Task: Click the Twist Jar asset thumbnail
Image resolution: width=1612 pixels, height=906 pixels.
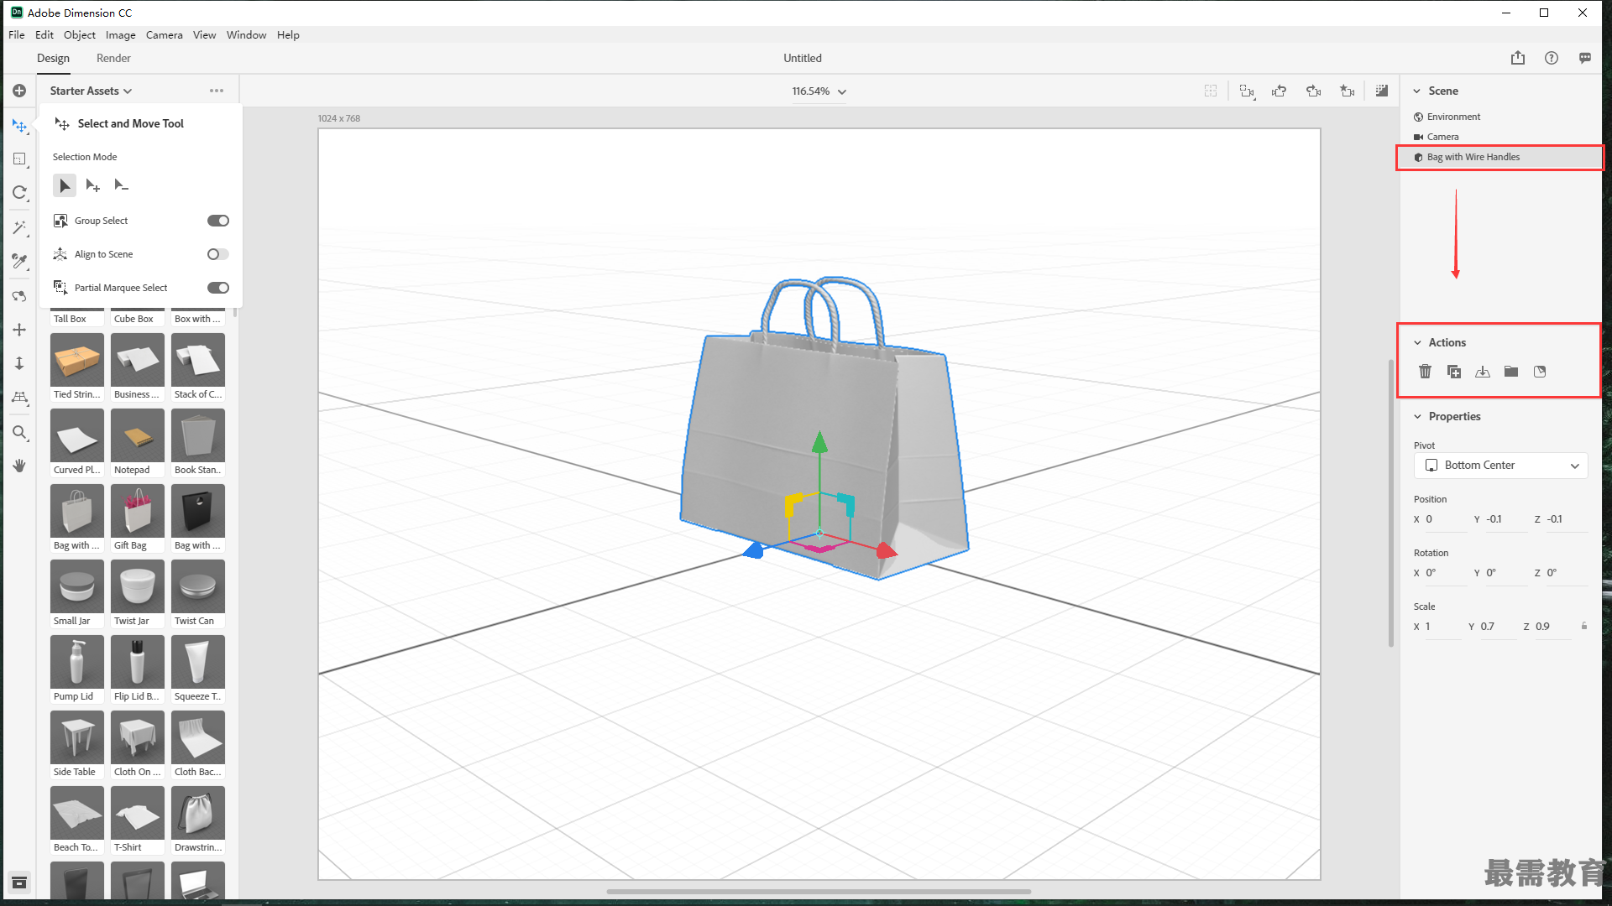Action: [x=138, y=586]
